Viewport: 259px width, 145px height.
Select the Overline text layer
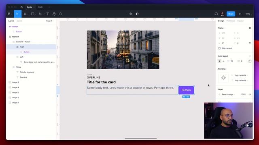(x=31, y=77)
